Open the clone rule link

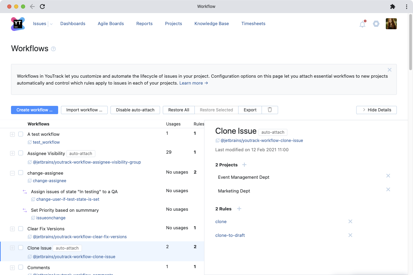tap(221, 222)
